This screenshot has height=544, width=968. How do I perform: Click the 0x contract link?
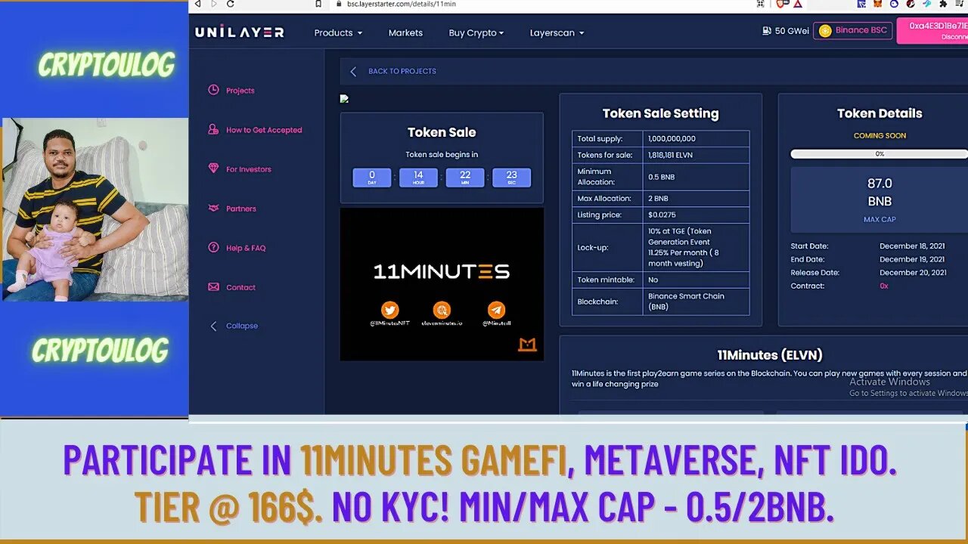(884, 286)
